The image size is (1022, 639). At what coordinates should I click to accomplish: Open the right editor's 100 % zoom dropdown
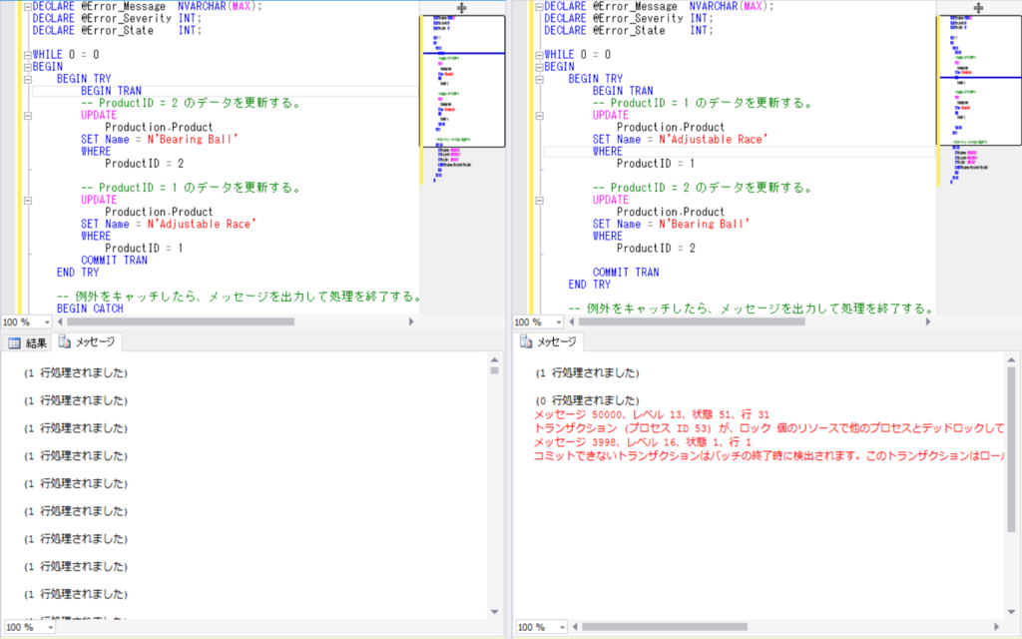559,322
